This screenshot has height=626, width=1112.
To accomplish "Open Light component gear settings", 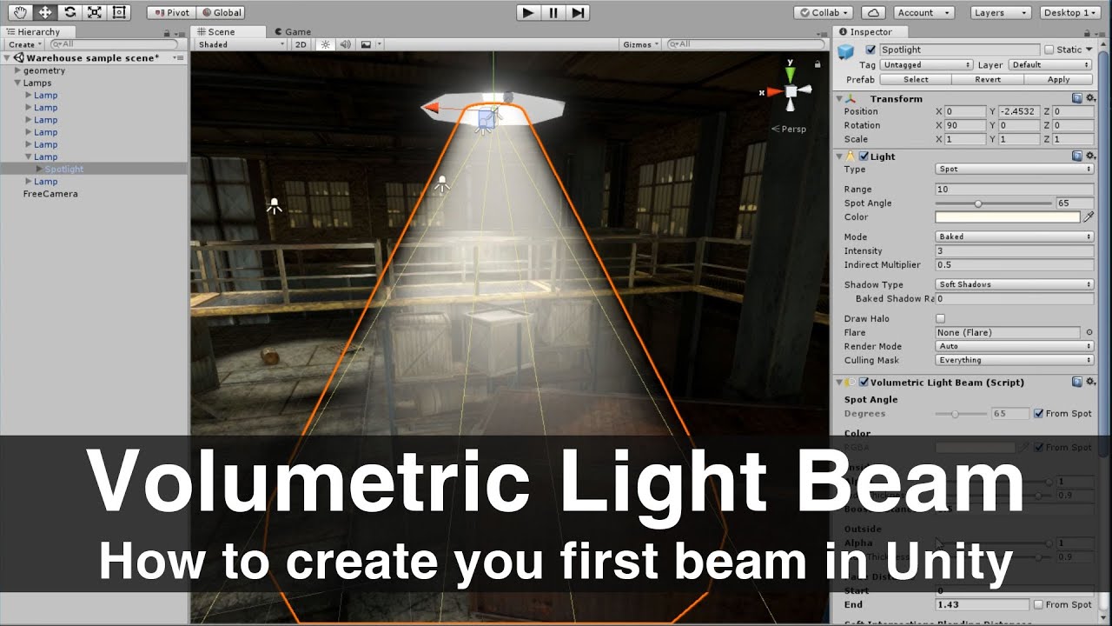I will pyautogui.click(x=1089, y=156).
